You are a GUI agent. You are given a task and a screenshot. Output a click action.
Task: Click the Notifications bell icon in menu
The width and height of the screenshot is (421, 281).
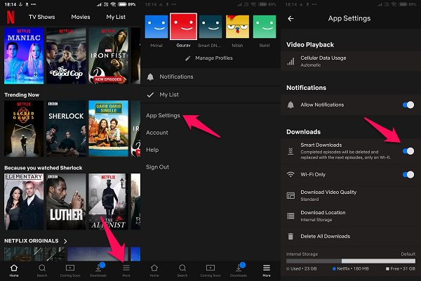(150, 77)
